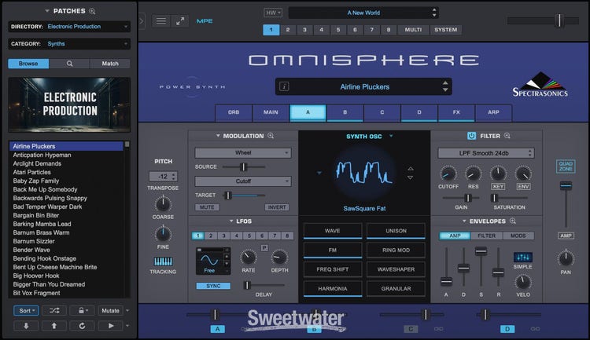Open the Wheel modulation source dropdown
590x340 pixels.
point(242,153)
